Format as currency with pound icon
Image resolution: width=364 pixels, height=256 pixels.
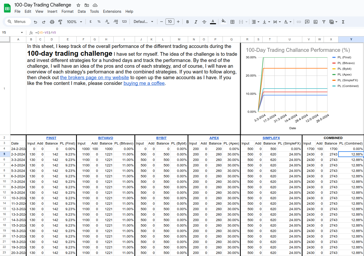91,22
